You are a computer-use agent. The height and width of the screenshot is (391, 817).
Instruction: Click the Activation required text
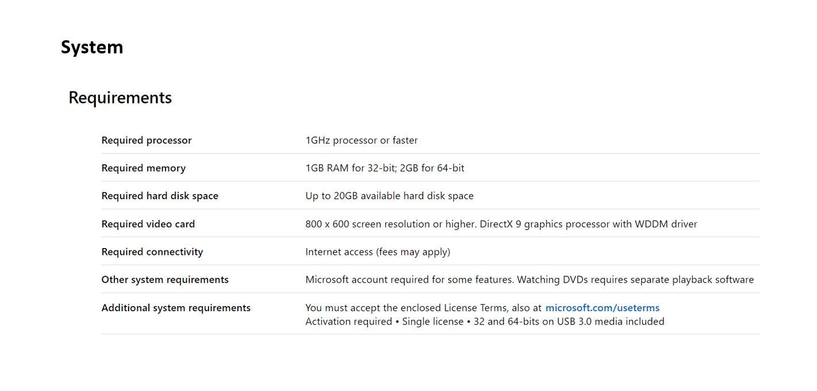tap(349, 322)
